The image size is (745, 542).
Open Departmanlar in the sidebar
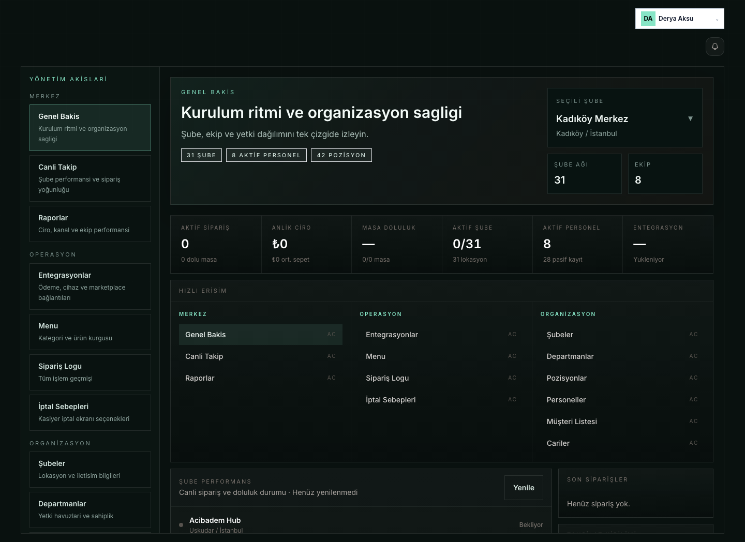point(90,510)
